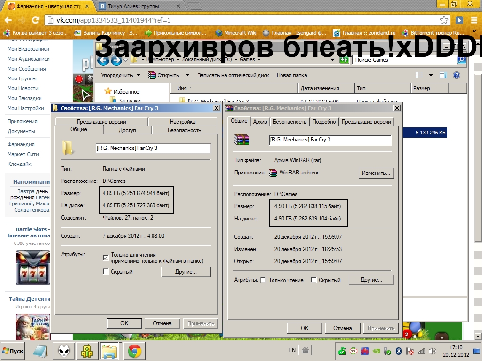Click archive name field in archive properties
This screenshot has width=482, height=361.
click(330, 140)
